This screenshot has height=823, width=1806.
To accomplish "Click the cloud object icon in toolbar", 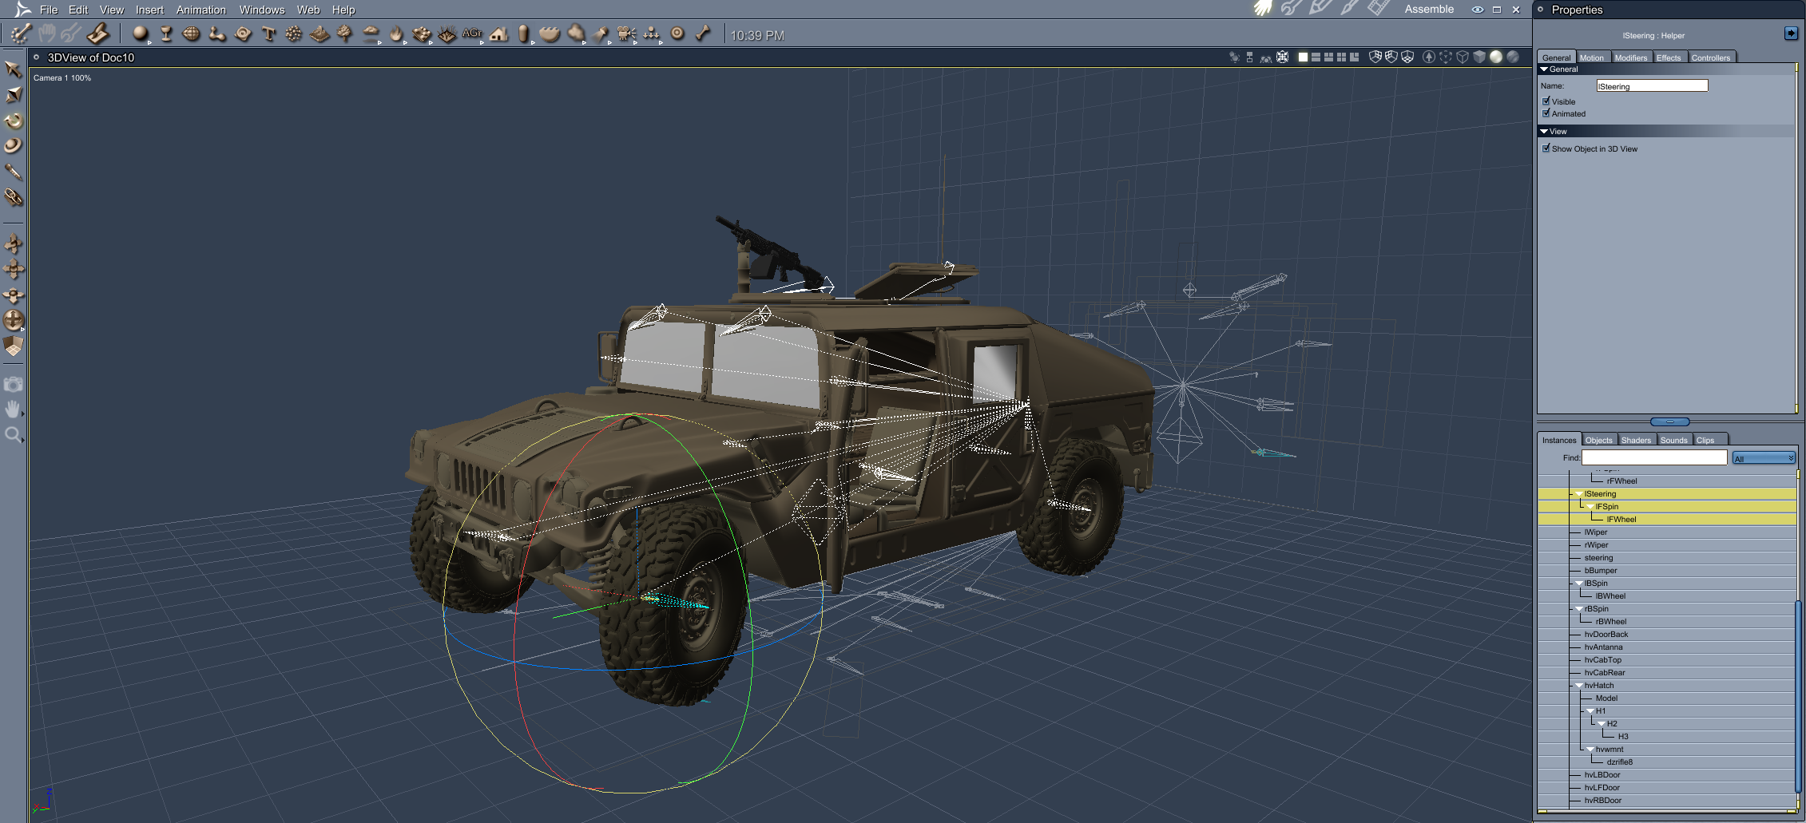I will pos(371,34).
